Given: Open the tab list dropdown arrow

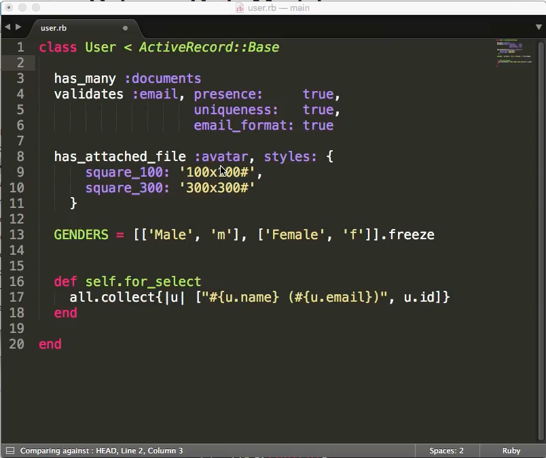Looking at the screenshot, I should [x=539, y=28].
